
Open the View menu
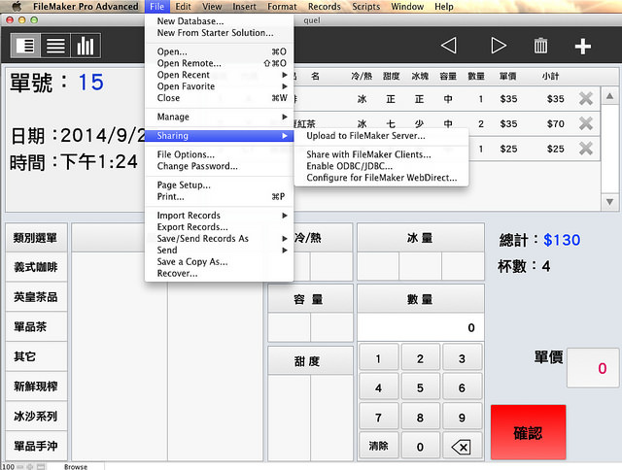point(212,7)
